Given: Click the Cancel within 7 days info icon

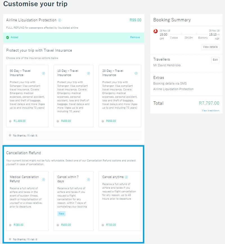Looking at the screenshot, I should tap(89, 179).
